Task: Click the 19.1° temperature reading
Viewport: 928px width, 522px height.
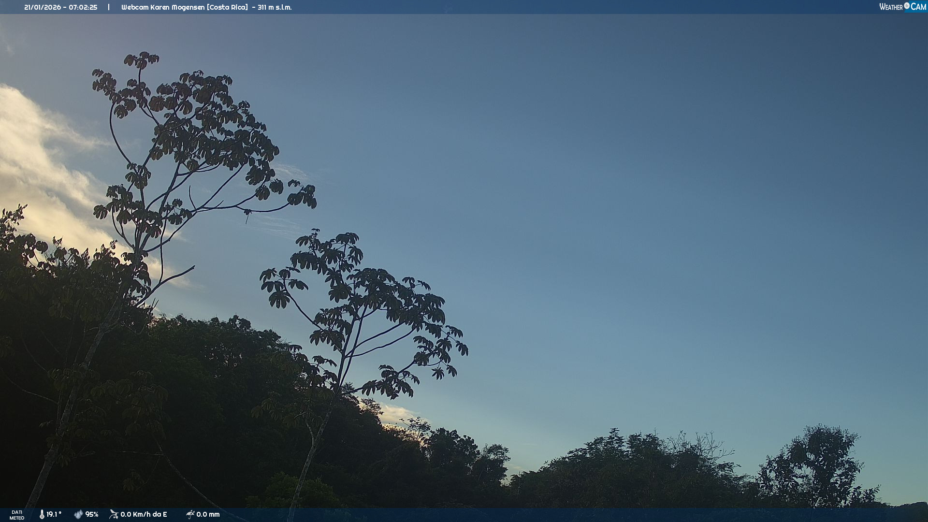Action: point(54,514)
